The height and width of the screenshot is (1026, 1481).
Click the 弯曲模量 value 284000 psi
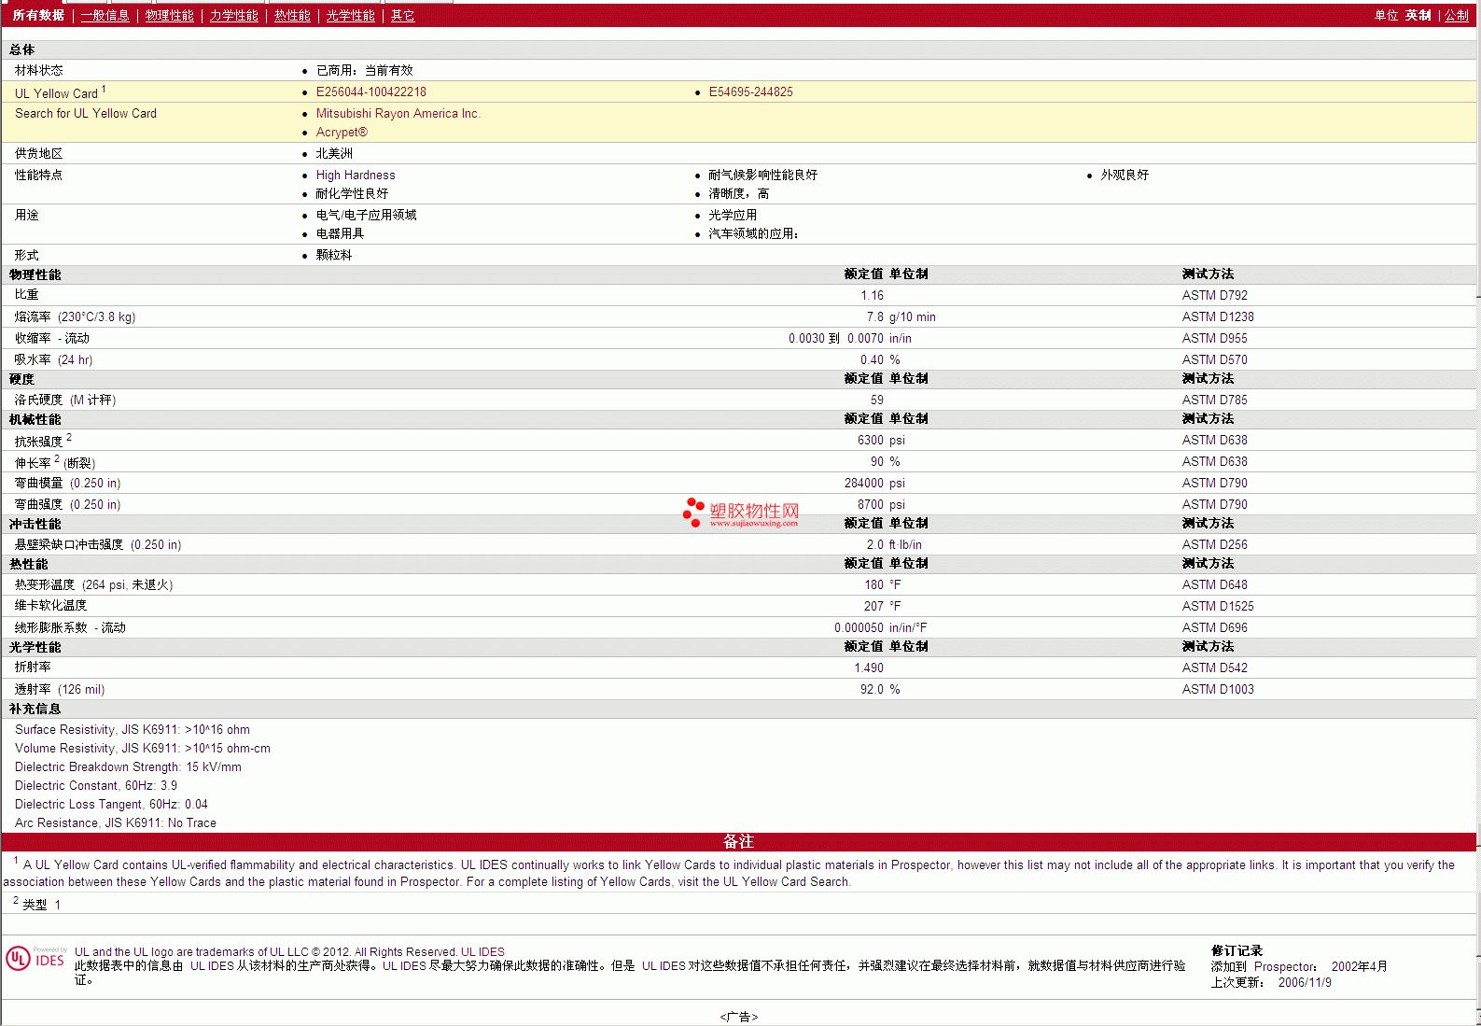click(x=874, y=484)
